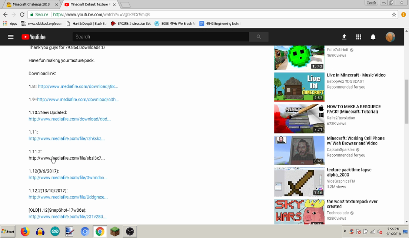Play the texture pack time lapse thumbnail
The image size is (409, 238).
299,182
